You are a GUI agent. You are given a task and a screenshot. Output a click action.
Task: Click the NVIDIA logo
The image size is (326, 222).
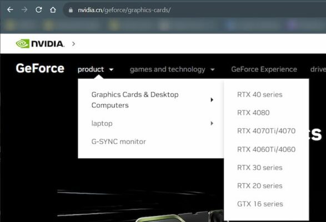(x=40, y=44)
